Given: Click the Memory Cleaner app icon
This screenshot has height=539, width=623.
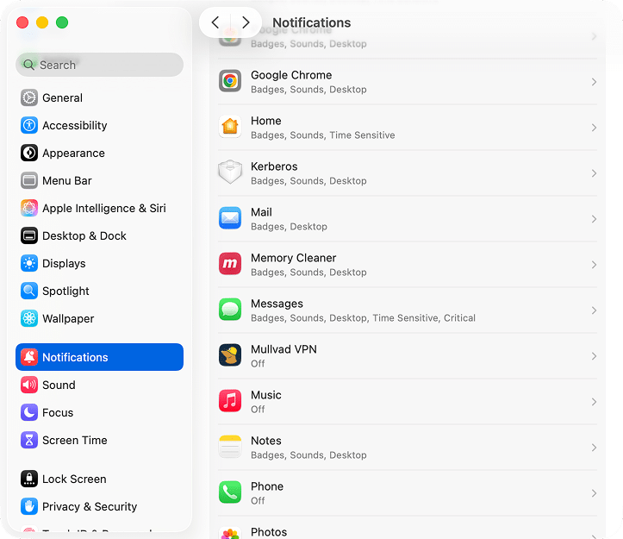Looking at the screenshot, I should point(230,264).
